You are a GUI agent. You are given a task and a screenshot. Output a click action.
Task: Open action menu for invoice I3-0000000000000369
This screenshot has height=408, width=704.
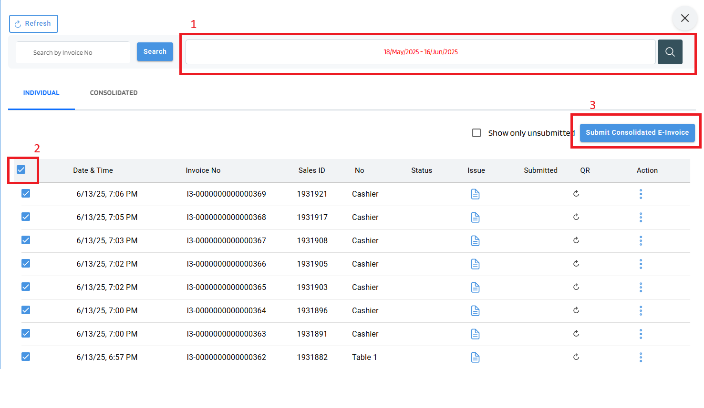click(641, 194)
